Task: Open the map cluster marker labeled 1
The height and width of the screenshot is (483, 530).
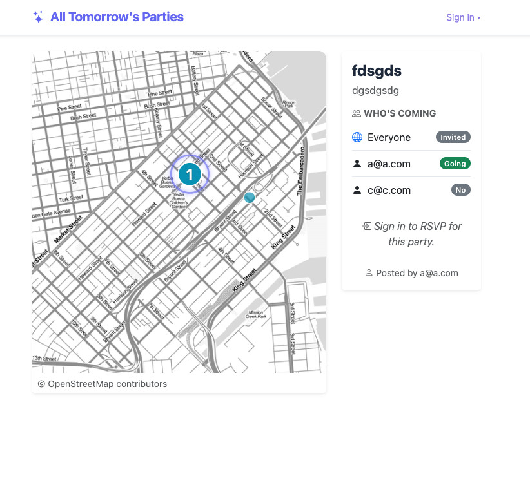Action: coord(190,174)
